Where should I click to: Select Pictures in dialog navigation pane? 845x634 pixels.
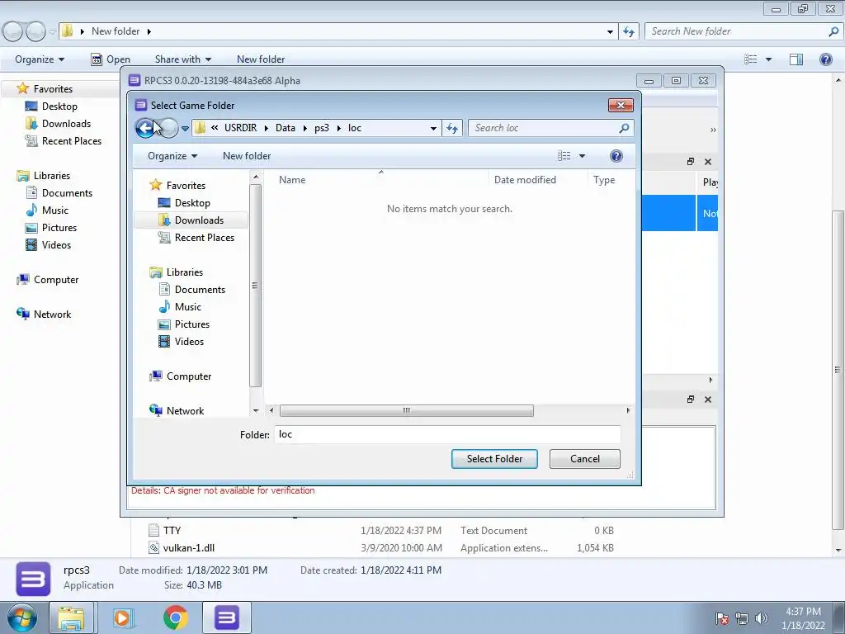pos(191,324)
